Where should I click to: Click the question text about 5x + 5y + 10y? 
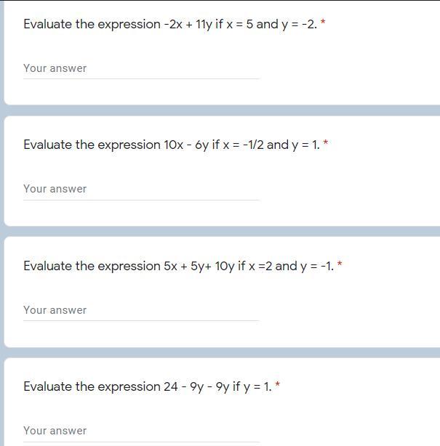click(178, 267)
